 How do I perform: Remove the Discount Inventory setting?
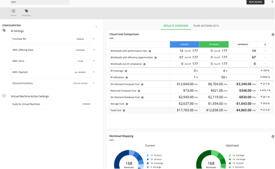point(94,83)
